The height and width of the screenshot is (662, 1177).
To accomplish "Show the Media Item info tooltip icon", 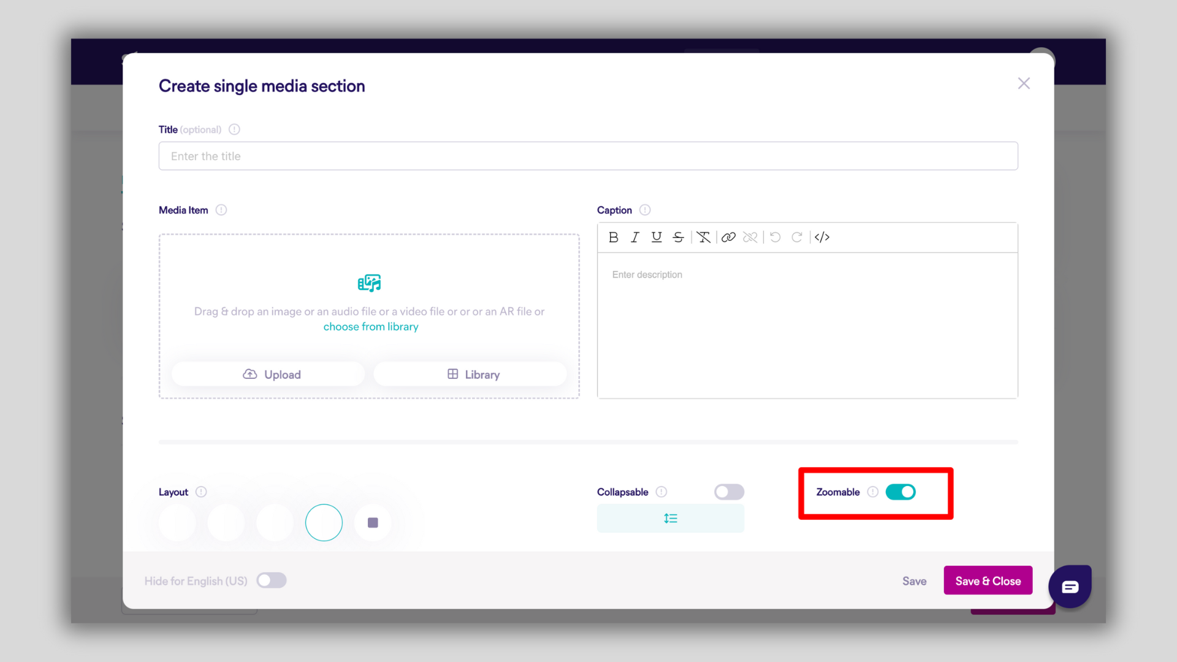I will 221,210.
